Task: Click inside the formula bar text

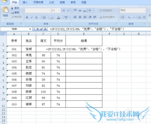Action: click(87, 29)
